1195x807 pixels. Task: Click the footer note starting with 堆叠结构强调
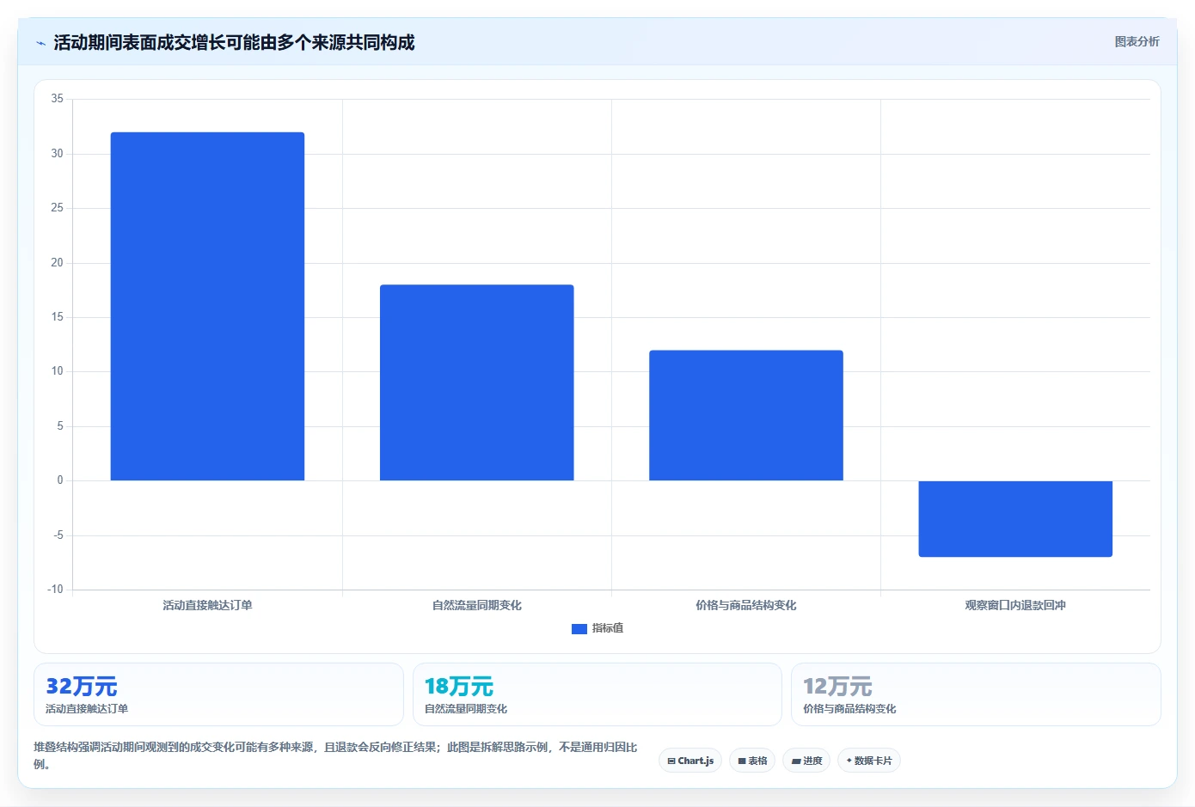click(335, 755)
